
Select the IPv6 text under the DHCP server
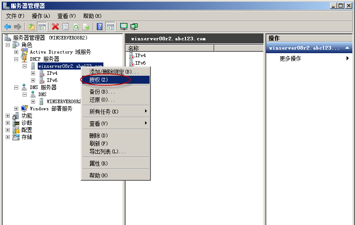click(52, 80)
